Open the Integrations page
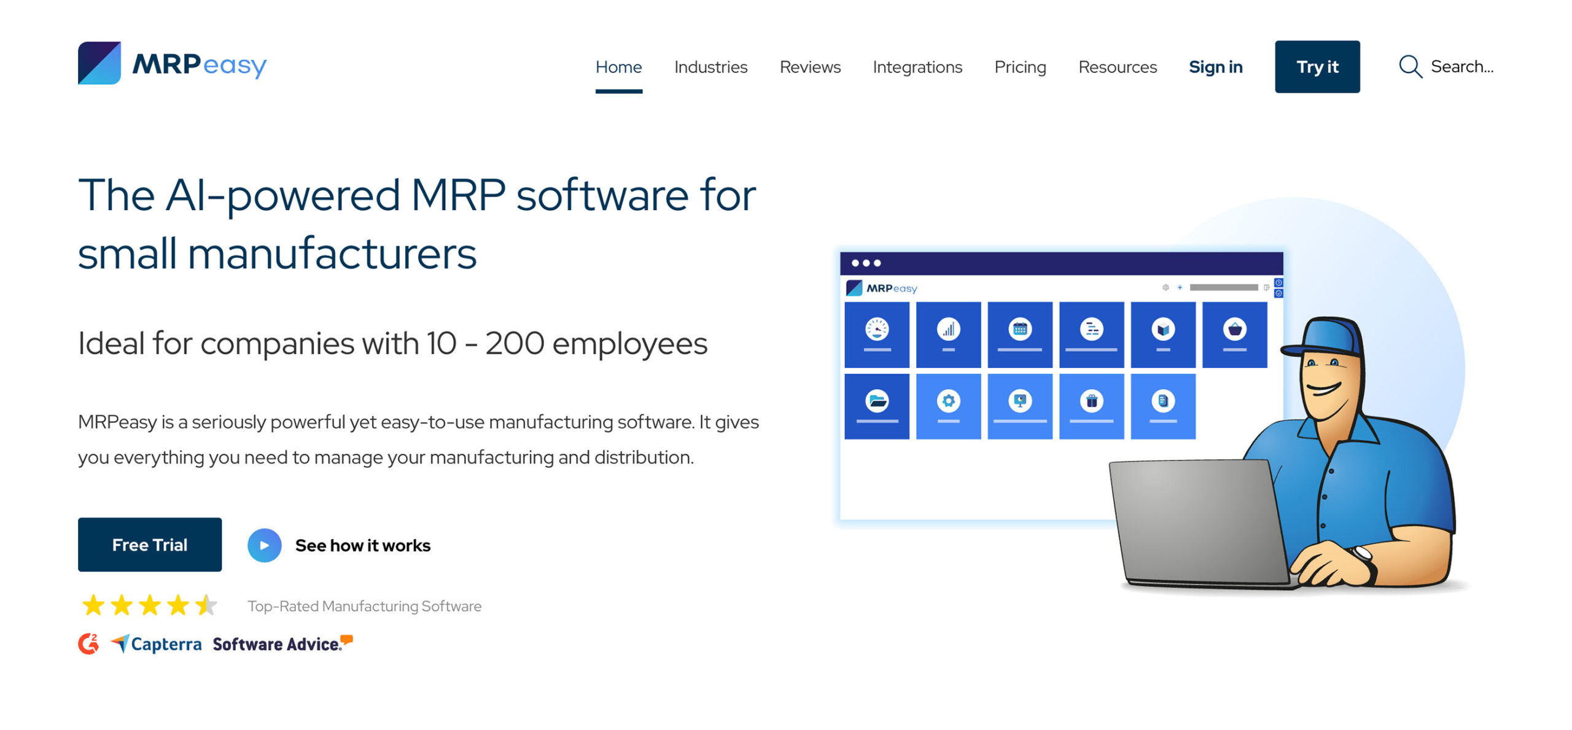This screenshot has width=1572, height=730. pyautogui.click(x=917, y=67)
